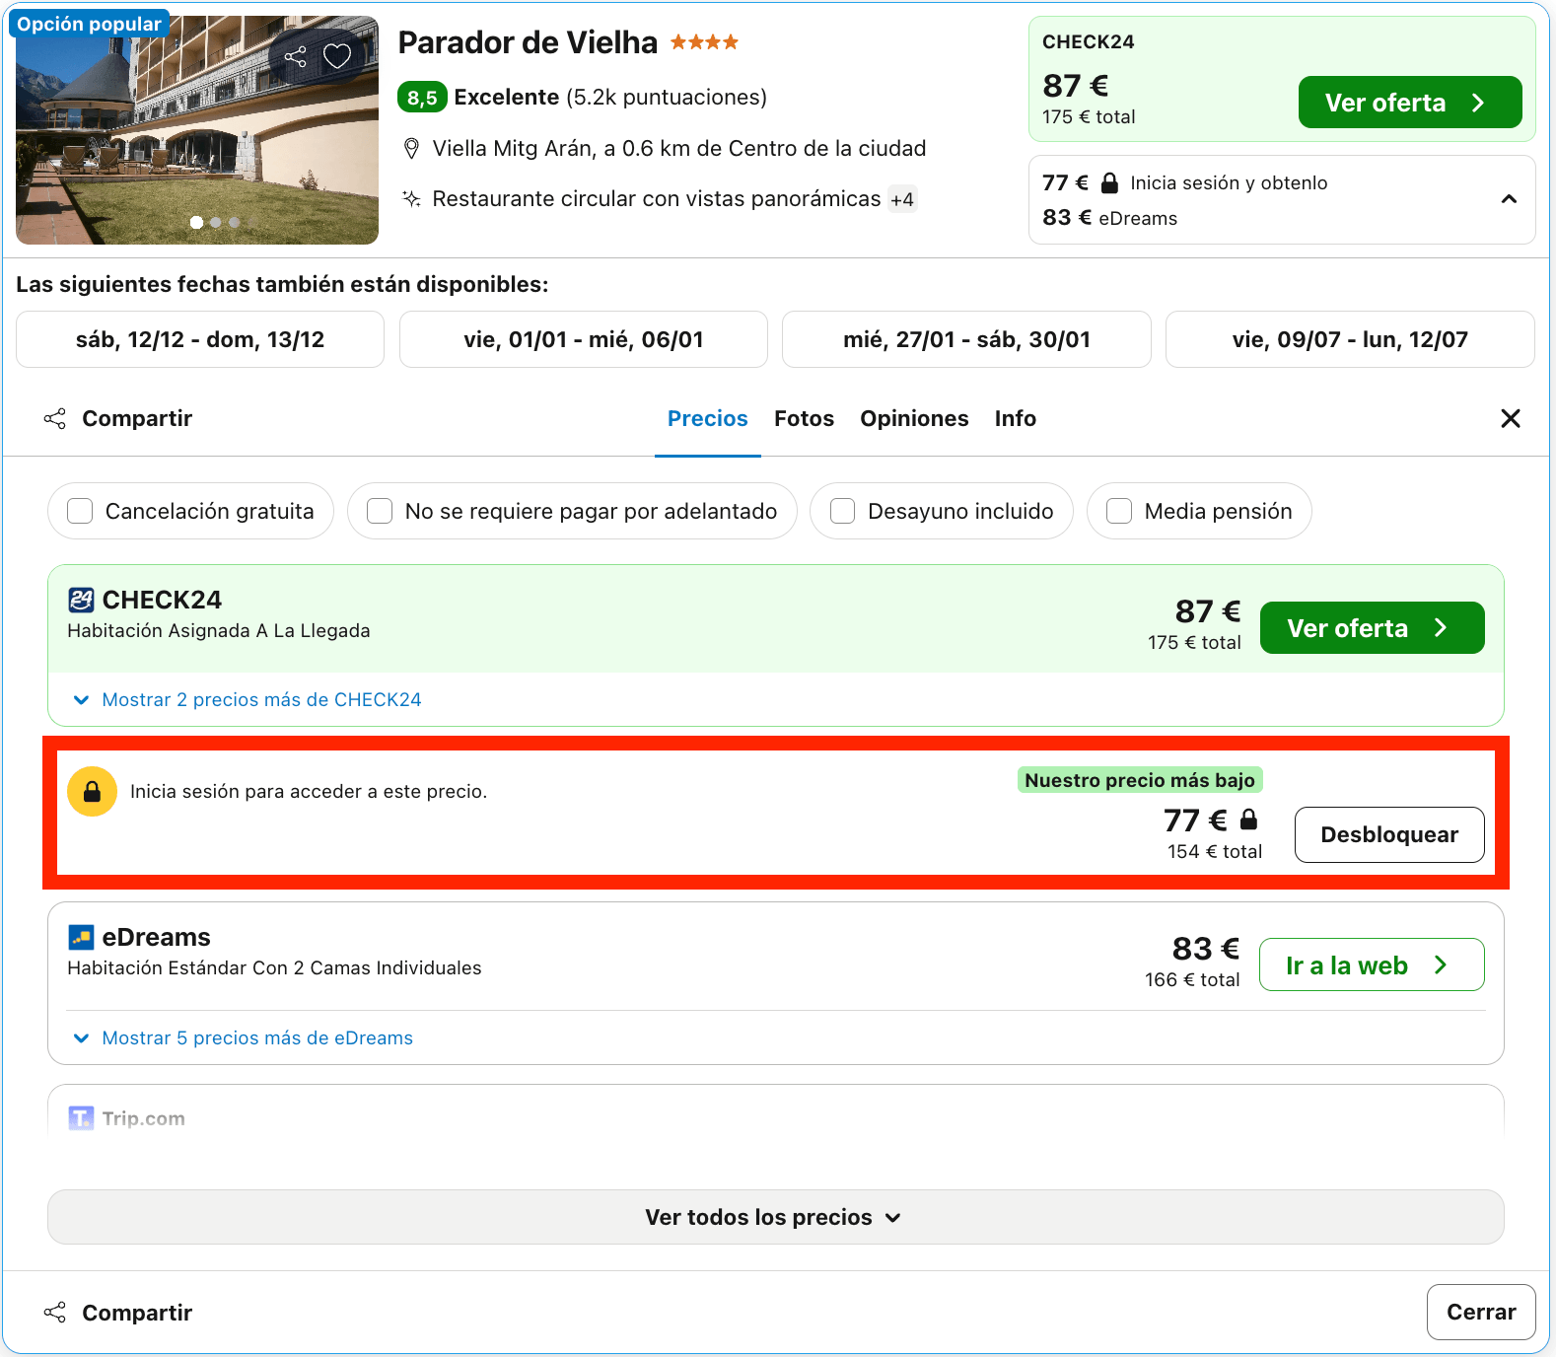Viewport: 1556px width, 1357px height.
Task: Choose dates vie, 09/07 - lun, 12/07
Action: [x=1350, y=339]
